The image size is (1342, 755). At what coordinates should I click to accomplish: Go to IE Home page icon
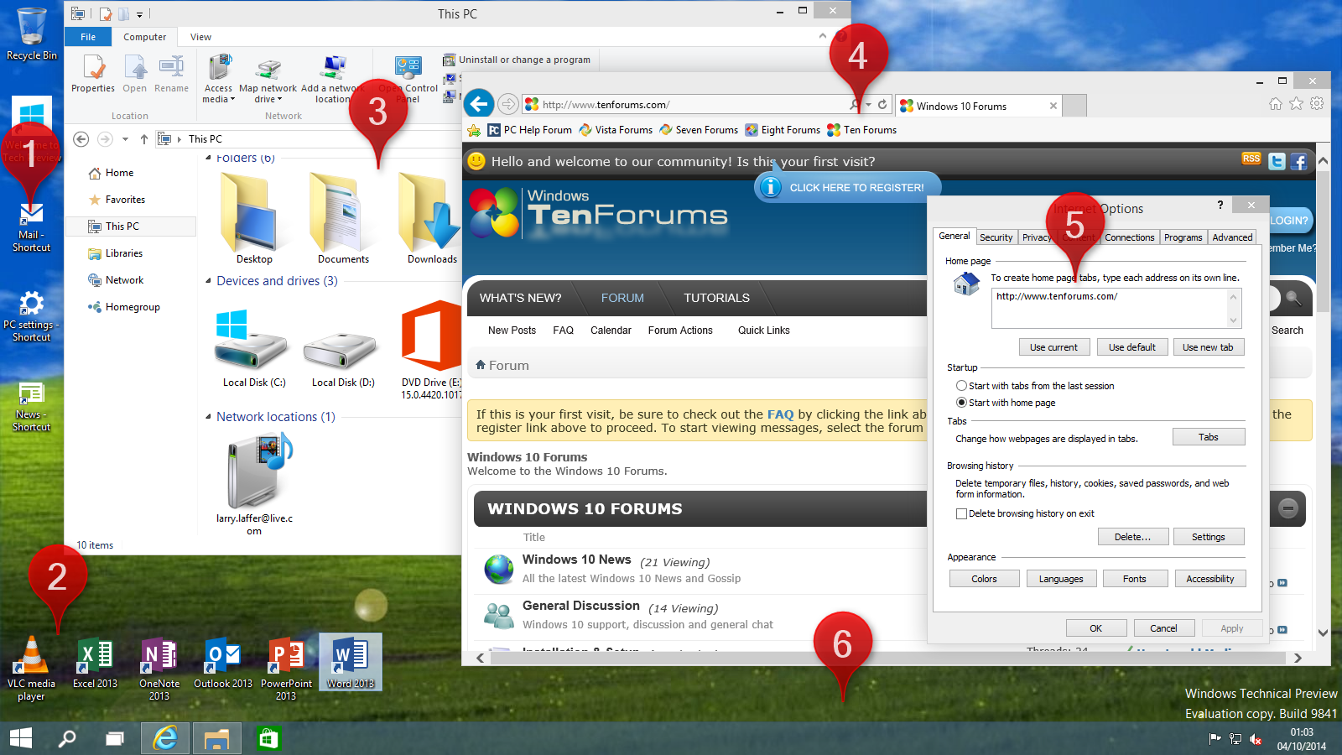click(1276, 103)
